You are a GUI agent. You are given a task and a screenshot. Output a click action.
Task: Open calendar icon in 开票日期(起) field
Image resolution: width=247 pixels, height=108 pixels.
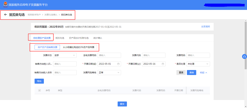point(119,64)
